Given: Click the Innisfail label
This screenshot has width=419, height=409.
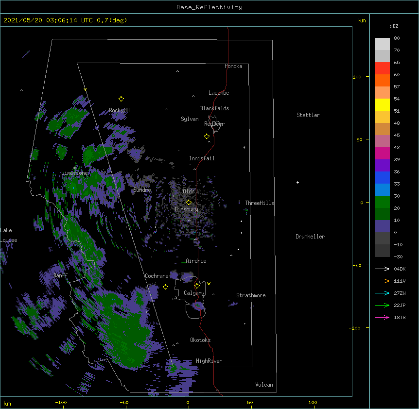Looking at the screenshot, I should (202, 158).
